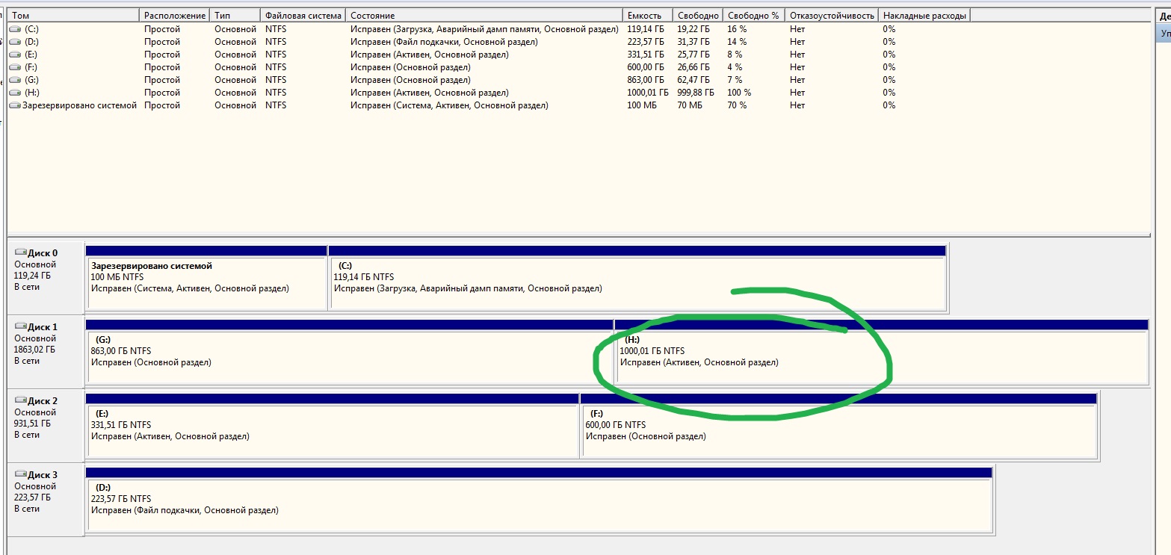Click the status text of volume (C:) in list
Screen dimensions: 1171x555
484,29
